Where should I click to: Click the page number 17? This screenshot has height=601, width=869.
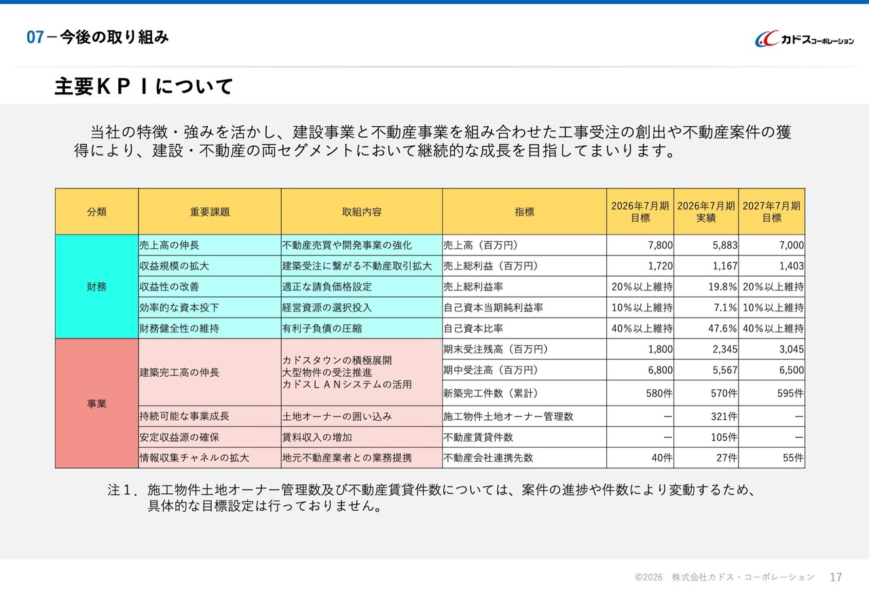pyautogui.click(x=836, y=577)
